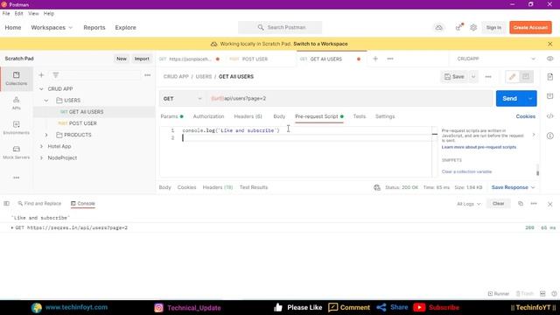This screenshot has width=560, height=315.
Task: Switch to the Authorization tab
Action: [x=208, y=116]
